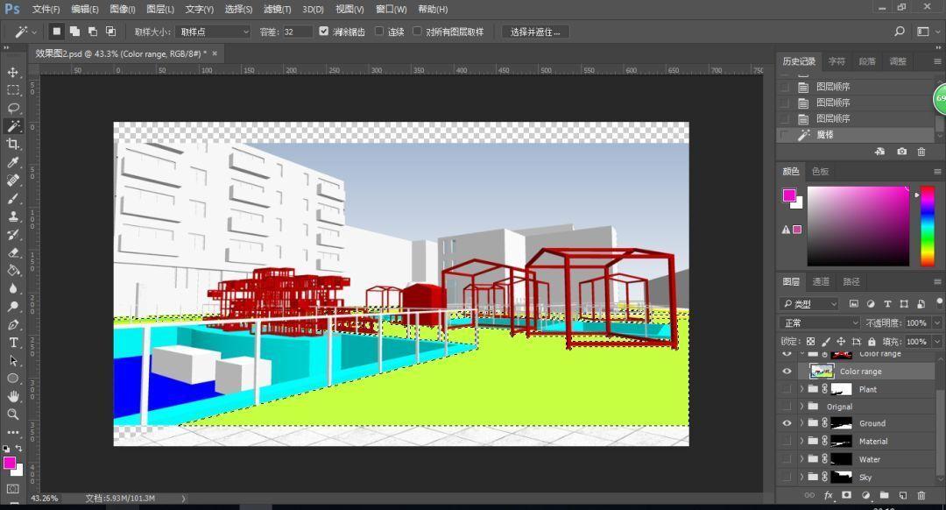Open the 不透明度 opacity dropdown arrow

936,322
